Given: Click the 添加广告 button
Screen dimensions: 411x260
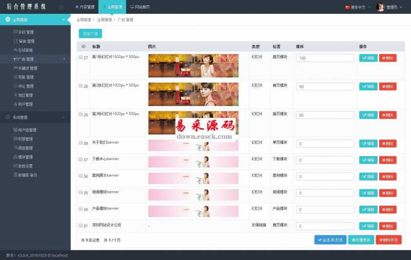Looking at the screenshot, I should 90,33.
